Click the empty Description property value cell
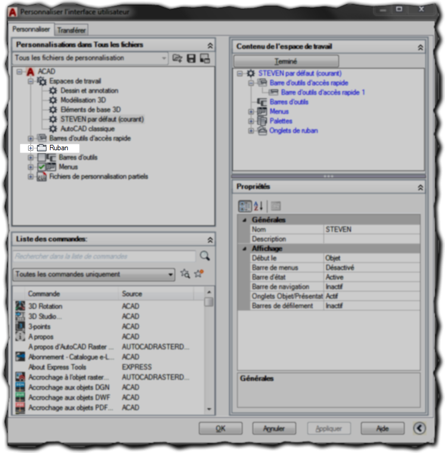The height and width of the screenshot is (453, 445). click(x=372, y=239)
